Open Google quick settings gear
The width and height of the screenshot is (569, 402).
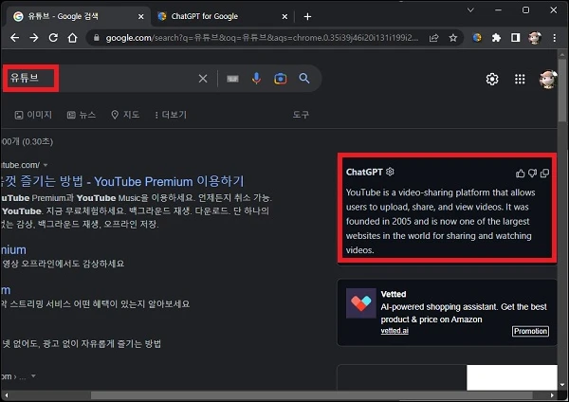coord(492,79)
